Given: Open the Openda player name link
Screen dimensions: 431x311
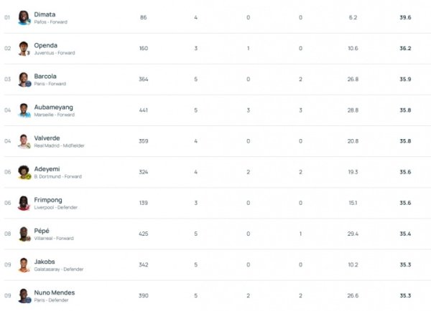Looking at the screenshot, I should click(45, 45).
